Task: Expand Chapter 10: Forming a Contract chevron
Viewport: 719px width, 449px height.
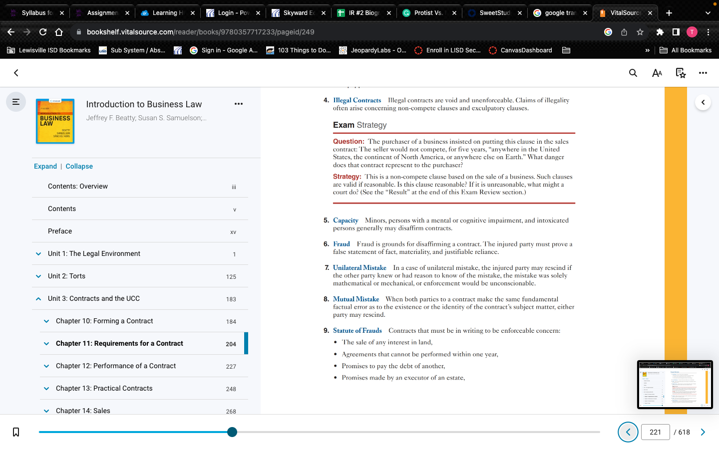Action: 46,321
